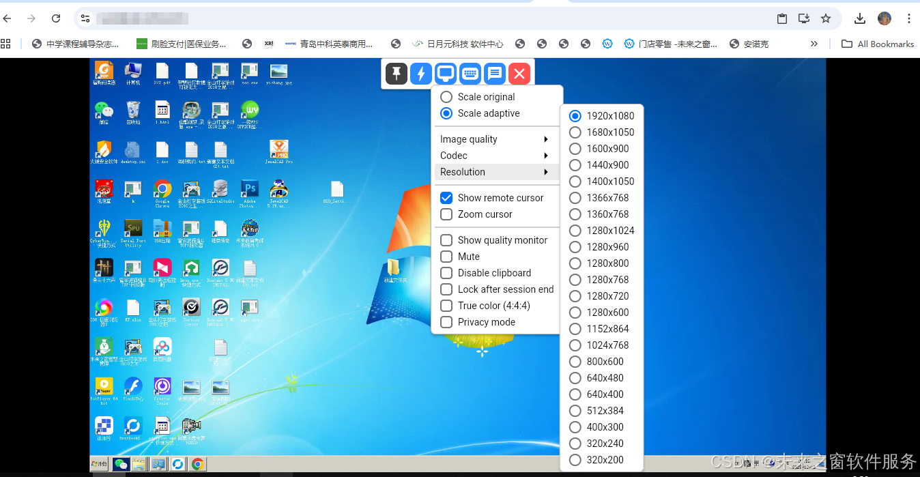The image size is (920, 477).
Task: Enable Show quality monitor
Action: [x=494, y=240]
